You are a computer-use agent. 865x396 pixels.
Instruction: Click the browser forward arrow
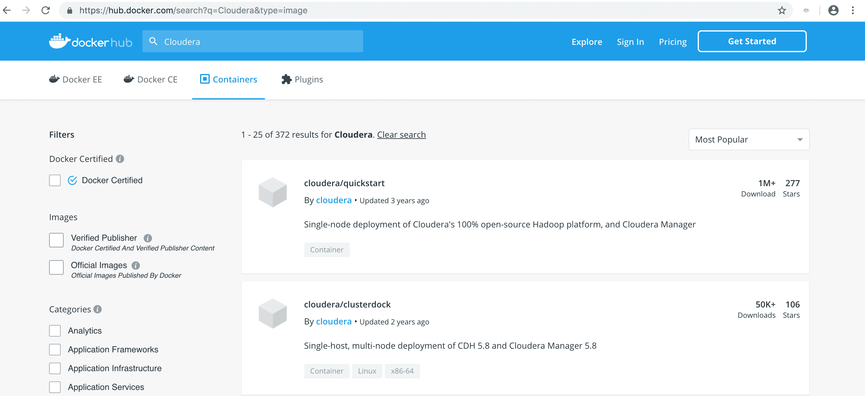coord(26,10)
